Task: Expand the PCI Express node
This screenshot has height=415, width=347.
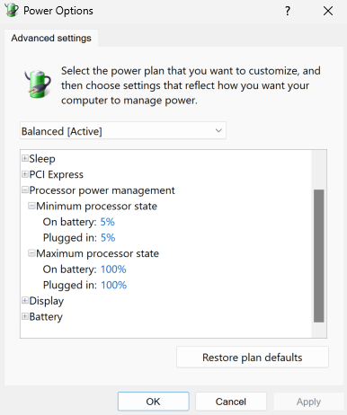Action: 25,174
